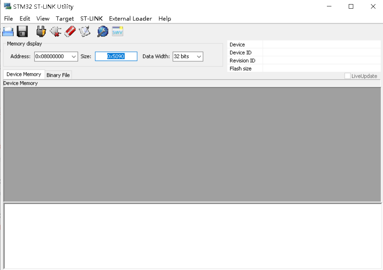Screen dimensions: 383x270
Task: Expand the Address dropdown arrow
Action: pyautogui.click(x=74, y=56)
